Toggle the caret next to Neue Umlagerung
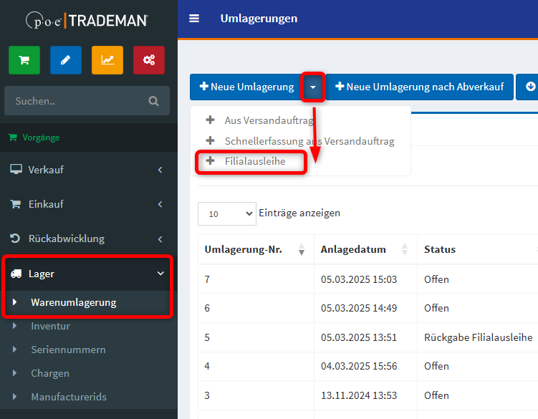Screen dimensions: 538x419 tap(313, 87)
